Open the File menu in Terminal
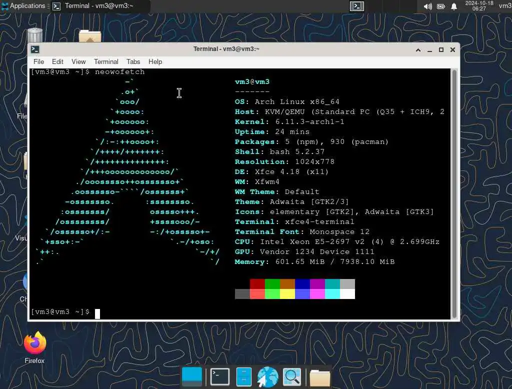512x389 pixels. tap(38, 61)
